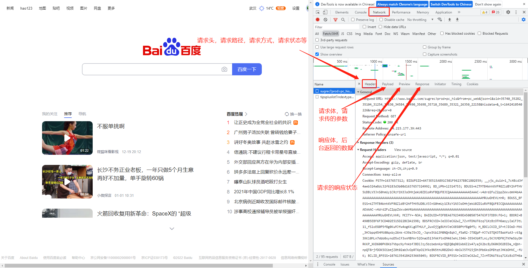Uncheck Show overview
The height and width of the screenshot is (268, 528).
[x=317, y=54]
